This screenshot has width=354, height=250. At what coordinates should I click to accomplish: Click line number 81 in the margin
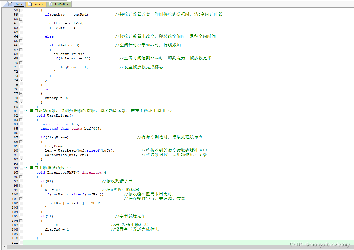(16, 111)
